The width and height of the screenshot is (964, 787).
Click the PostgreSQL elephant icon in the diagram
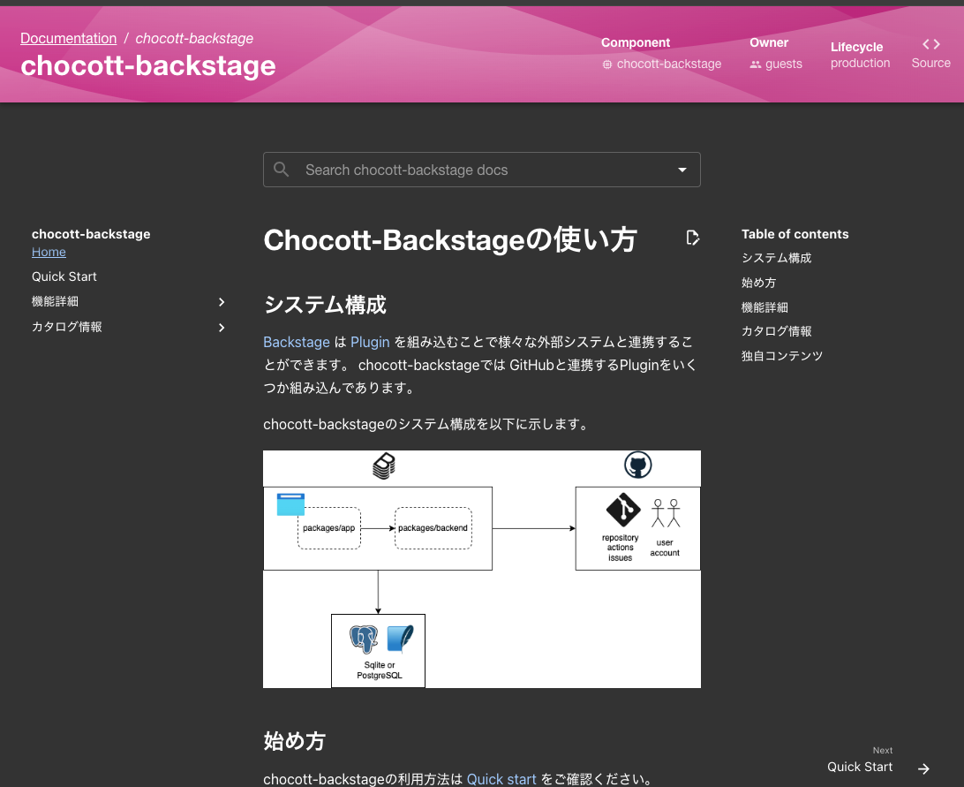click(x=364, y=639)
